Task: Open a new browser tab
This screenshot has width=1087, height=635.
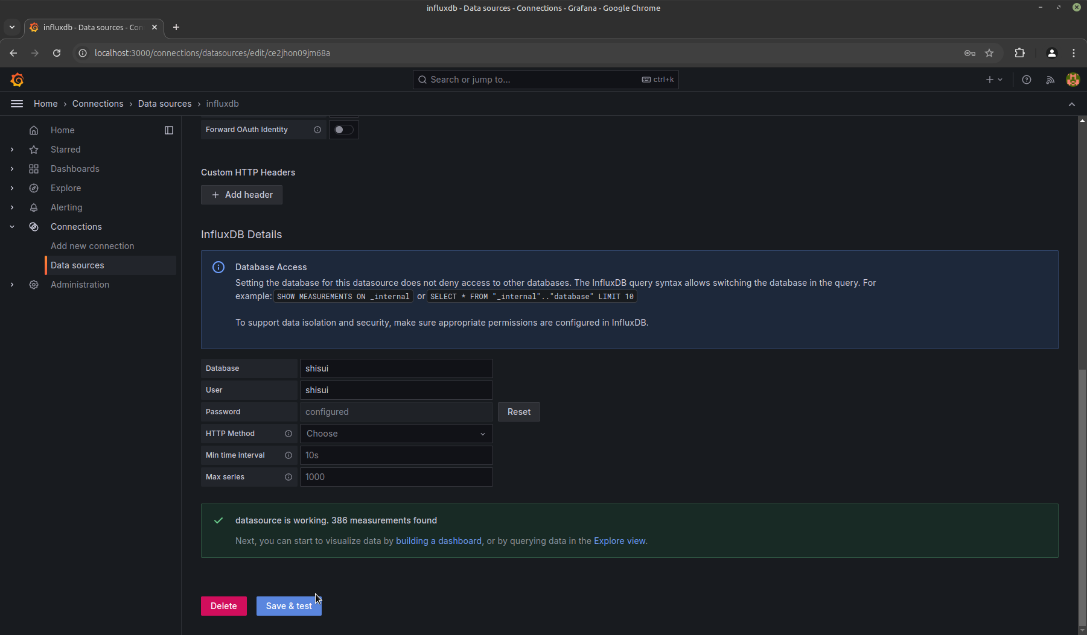Action: (176, 27)
